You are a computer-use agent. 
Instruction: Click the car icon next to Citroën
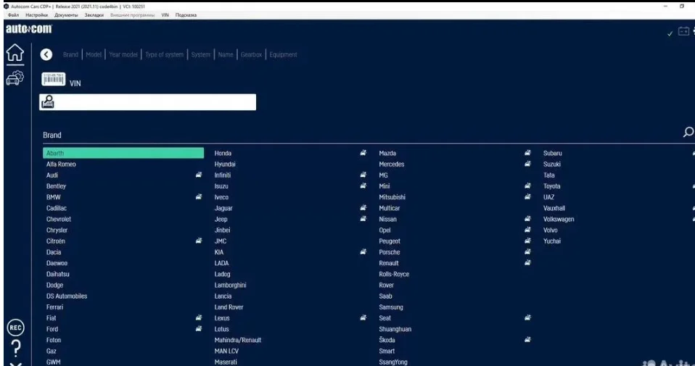pyautogui.click(x=199, y=241)
